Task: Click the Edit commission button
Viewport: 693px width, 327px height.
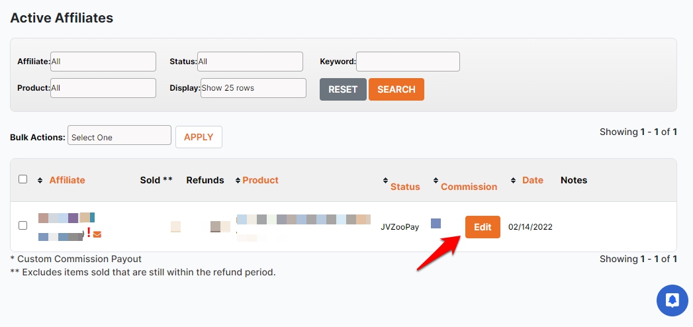Action: click(483, 227)
